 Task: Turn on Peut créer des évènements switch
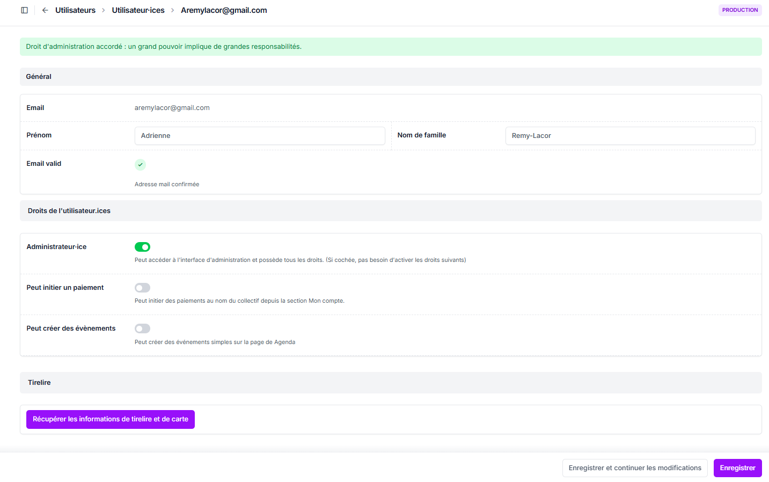tap(142, 328)
